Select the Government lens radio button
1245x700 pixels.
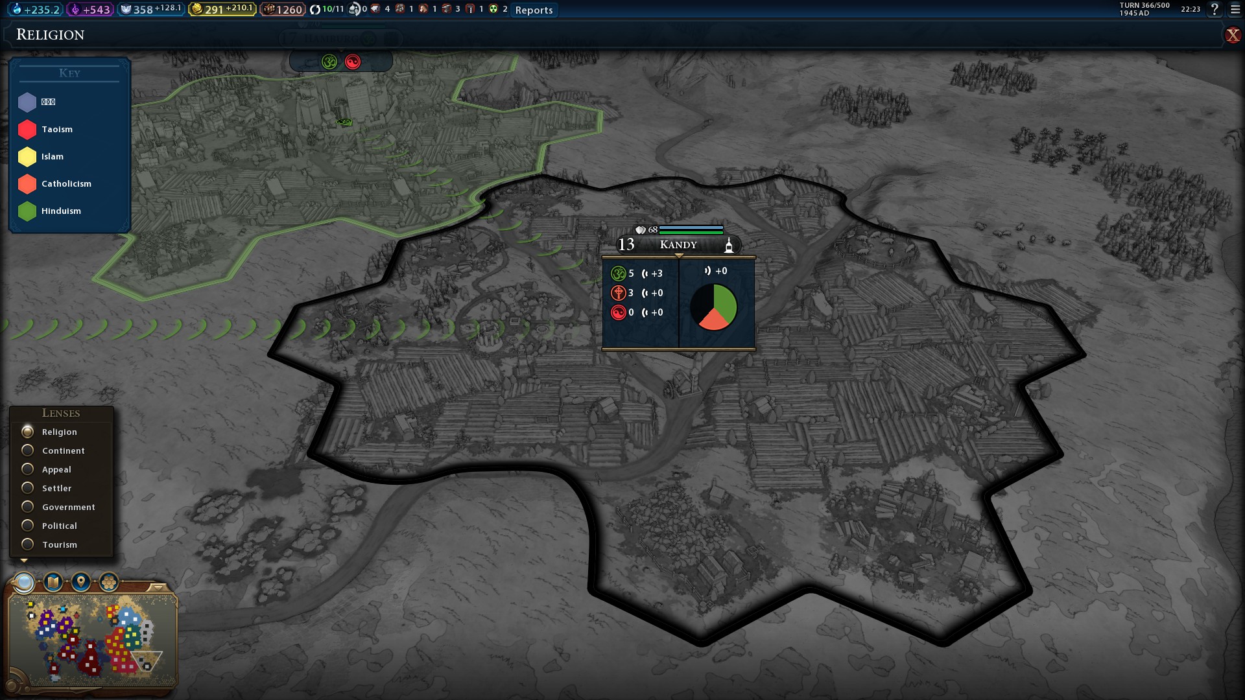(x=27, y=506)
